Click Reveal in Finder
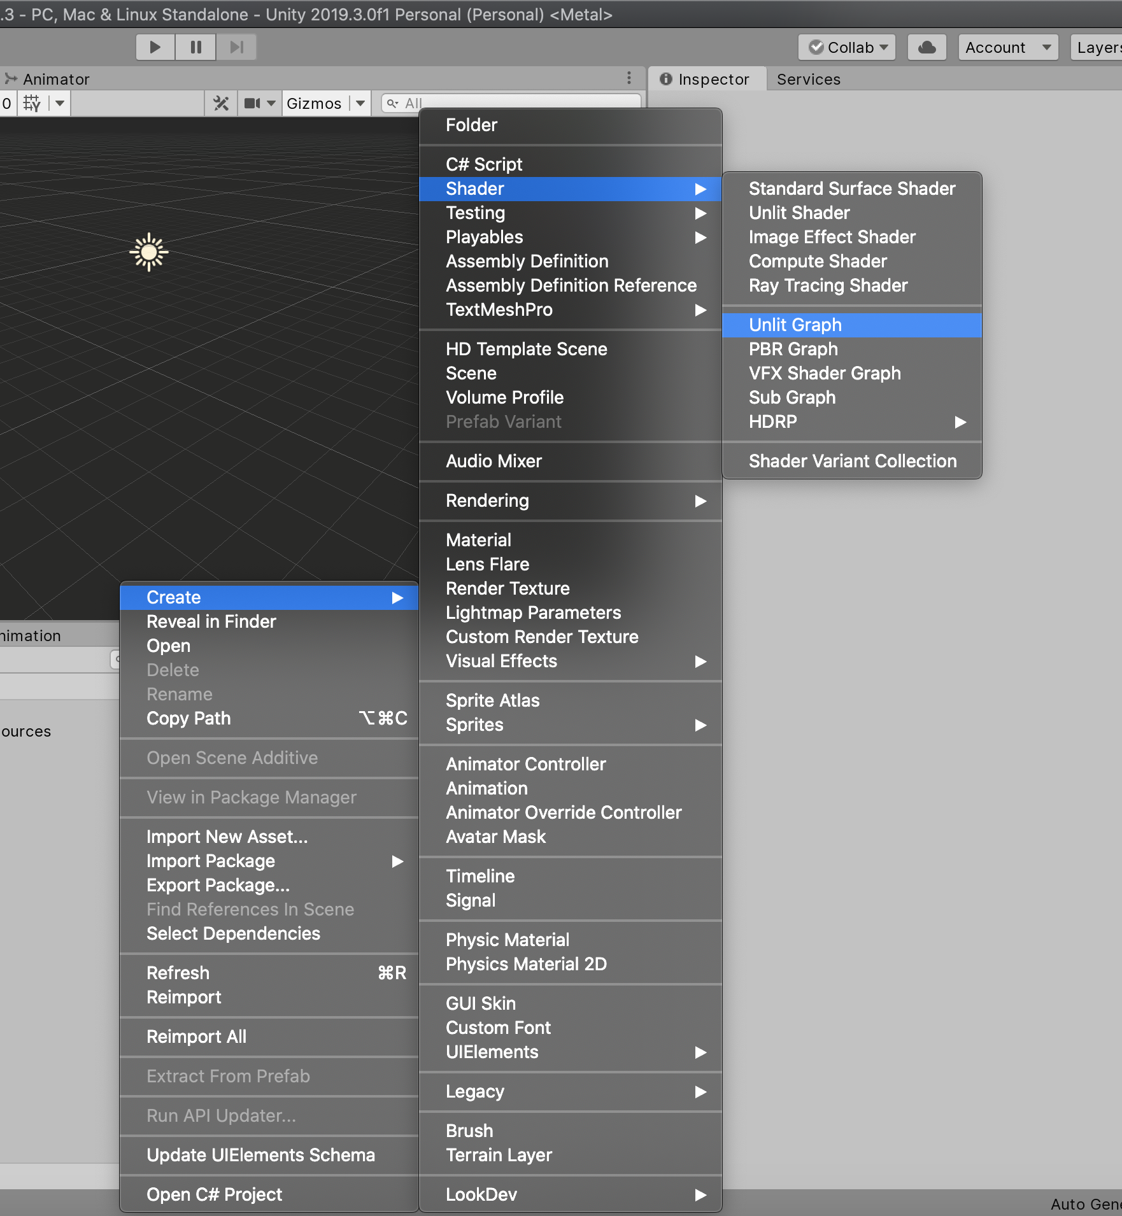This screenshot has width=1122, height=1216. [211, 621]
